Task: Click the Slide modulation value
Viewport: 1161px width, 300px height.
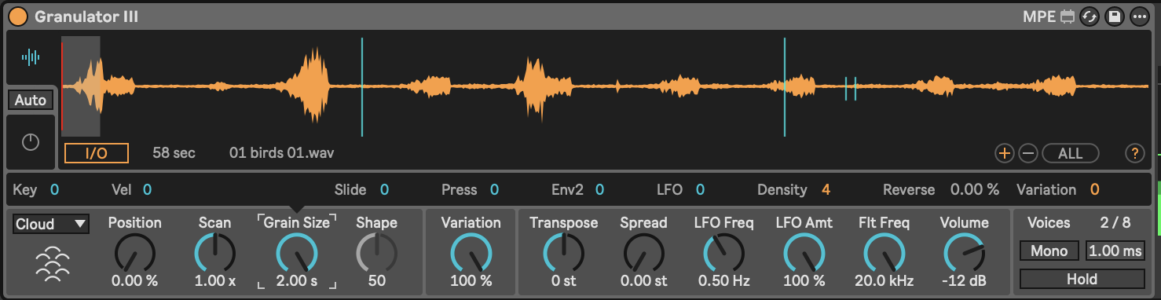Action: [384, 189]
